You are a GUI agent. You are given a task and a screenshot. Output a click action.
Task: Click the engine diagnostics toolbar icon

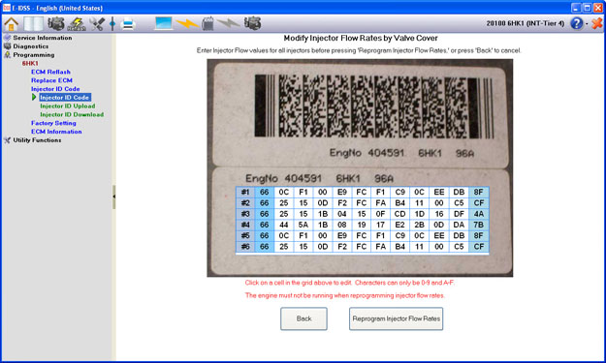coord(56,23)
